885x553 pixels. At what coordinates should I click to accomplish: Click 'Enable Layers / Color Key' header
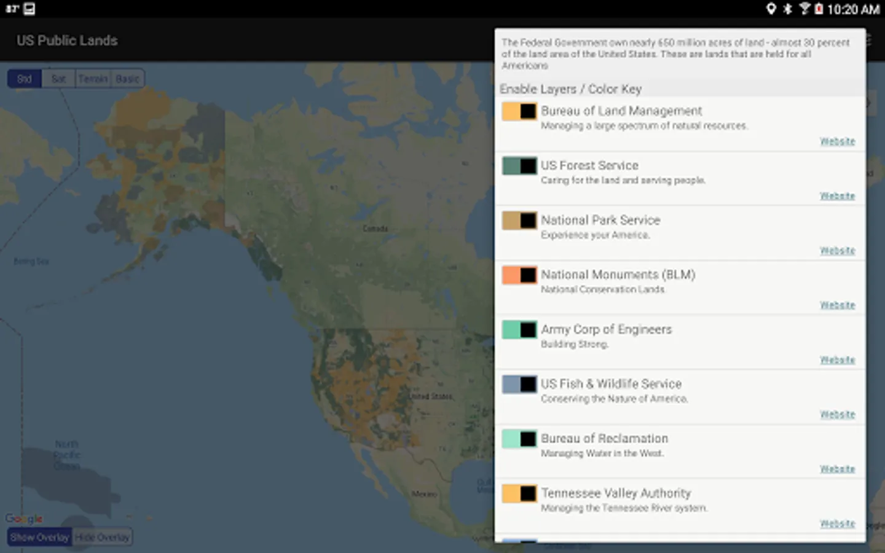pos(570,89)
